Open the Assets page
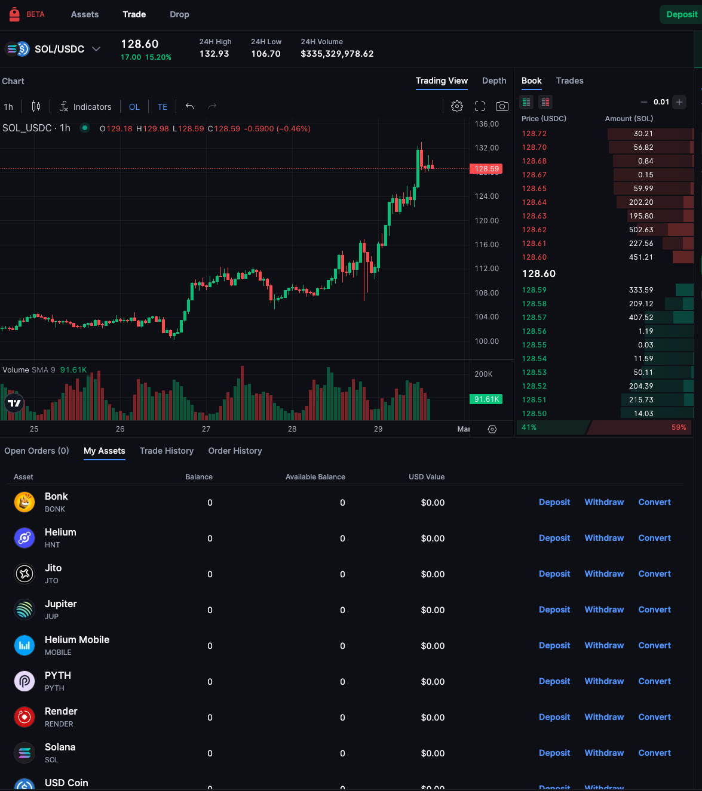The height and width of the screenshot is (791, 702). [x=85, y=14]
